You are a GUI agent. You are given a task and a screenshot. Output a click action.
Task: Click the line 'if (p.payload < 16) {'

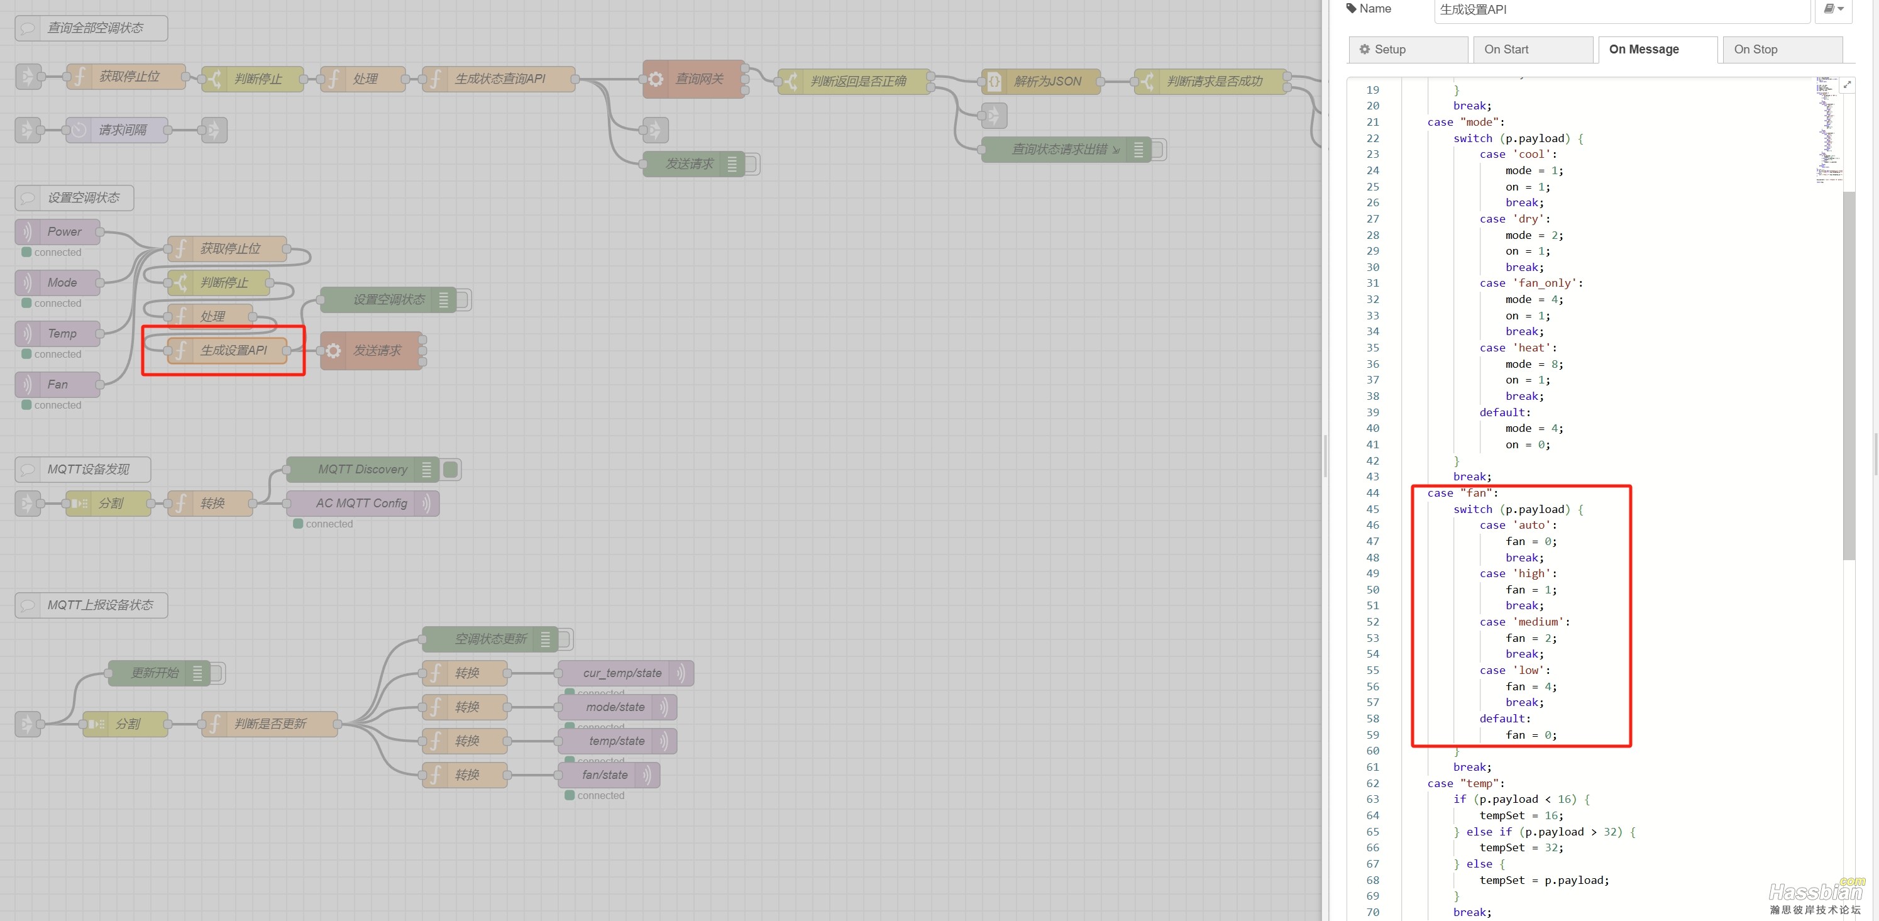tap(1521, 799)
